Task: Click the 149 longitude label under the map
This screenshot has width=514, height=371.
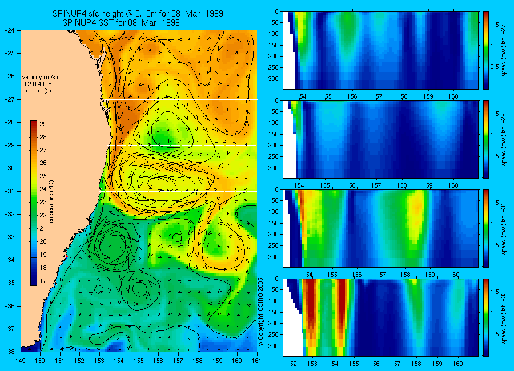Action: point(21,361)
